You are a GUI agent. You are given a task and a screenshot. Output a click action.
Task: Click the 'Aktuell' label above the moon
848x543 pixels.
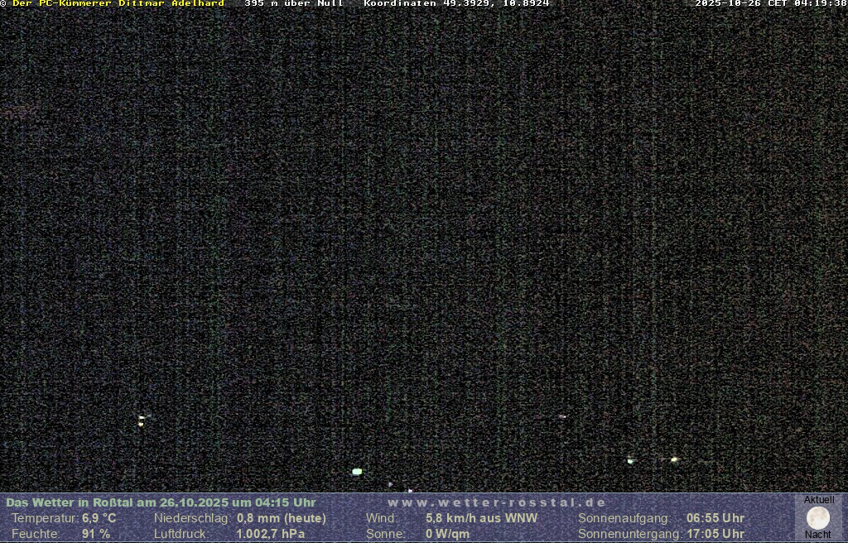point(819,500)
